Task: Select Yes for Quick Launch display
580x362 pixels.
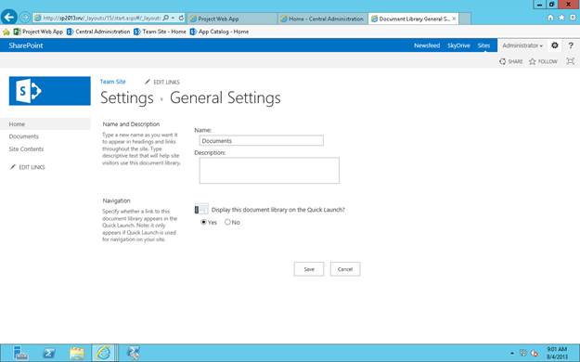Action: click(x=203, y=222)
